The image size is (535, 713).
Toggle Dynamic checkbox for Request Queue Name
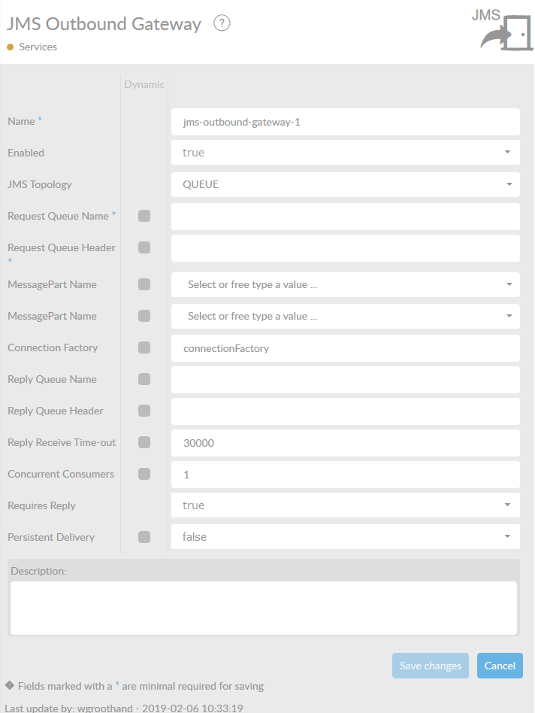point(144,216)
